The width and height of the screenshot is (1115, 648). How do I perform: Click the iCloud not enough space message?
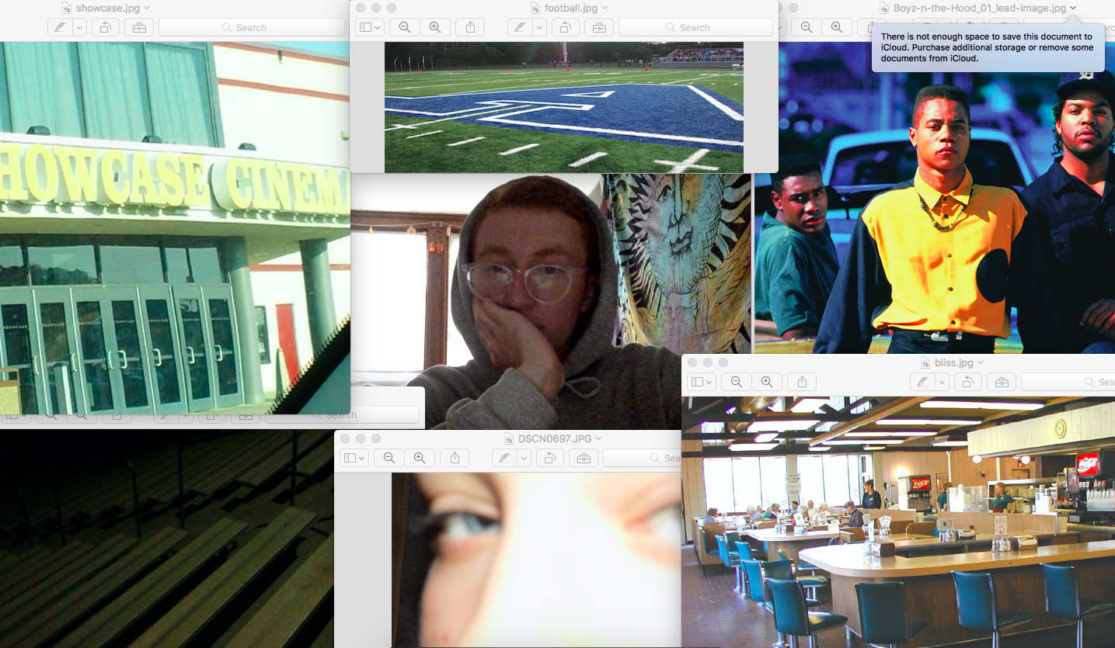(x=988, y=47)
